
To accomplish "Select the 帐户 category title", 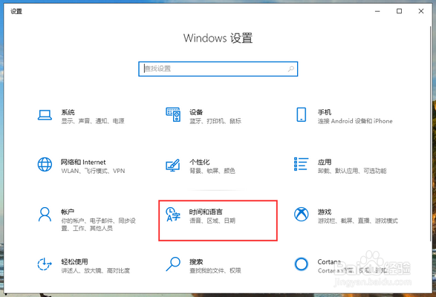I will pyautogui.click(x=68, y=212).
